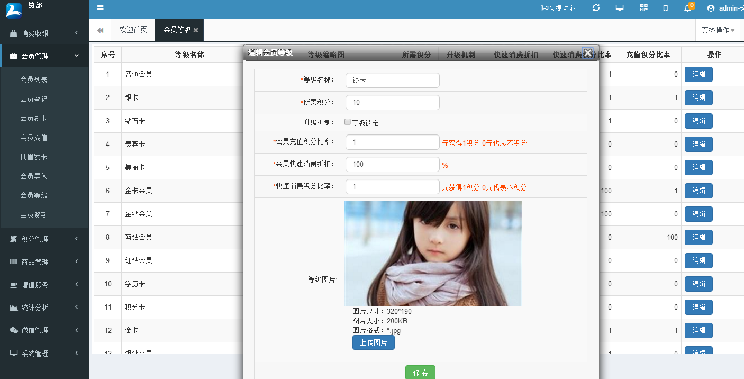Click the 等级名称 input field
This screenshot has height=379, width=744.
(x=392, y=80)
